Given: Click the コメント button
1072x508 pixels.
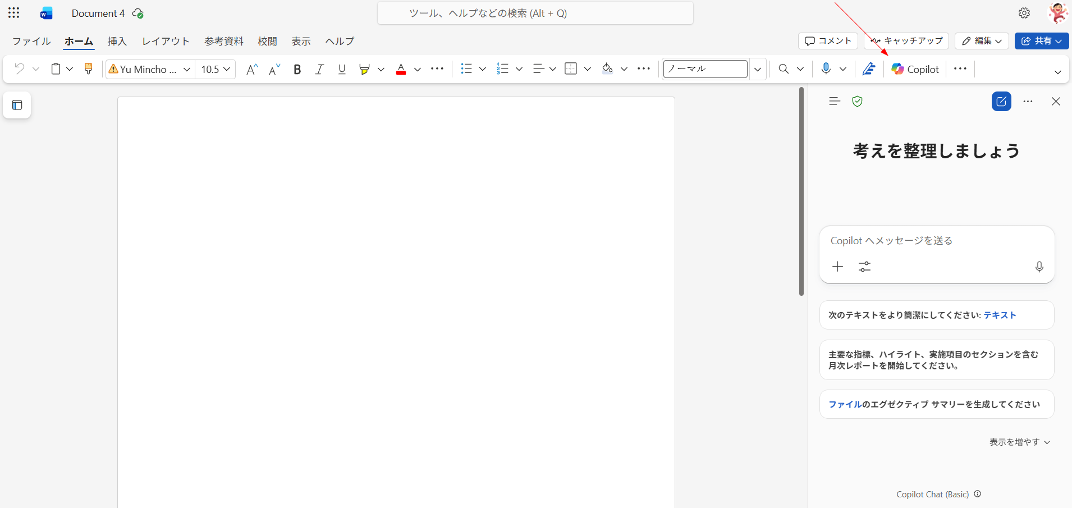Looking at the screenshot, I should 828,41.
